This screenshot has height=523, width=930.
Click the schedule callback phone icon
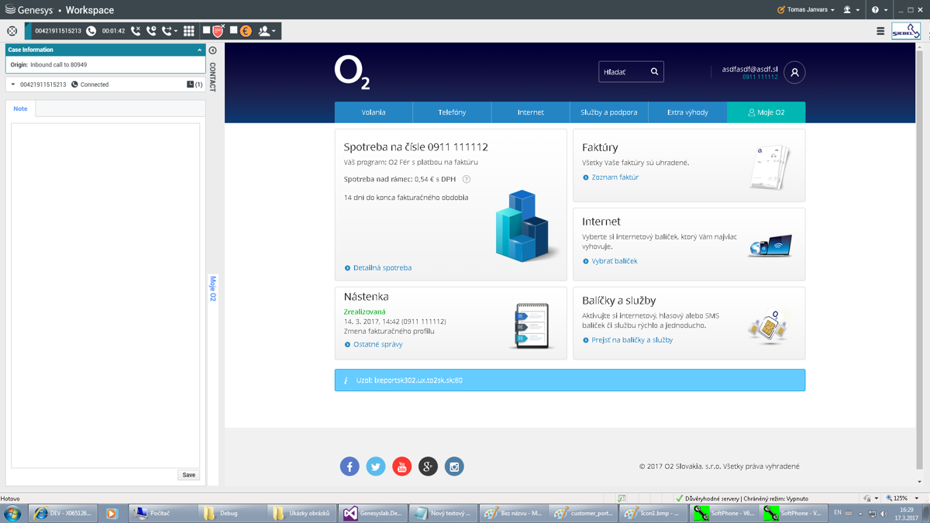(x=151, y=31)
